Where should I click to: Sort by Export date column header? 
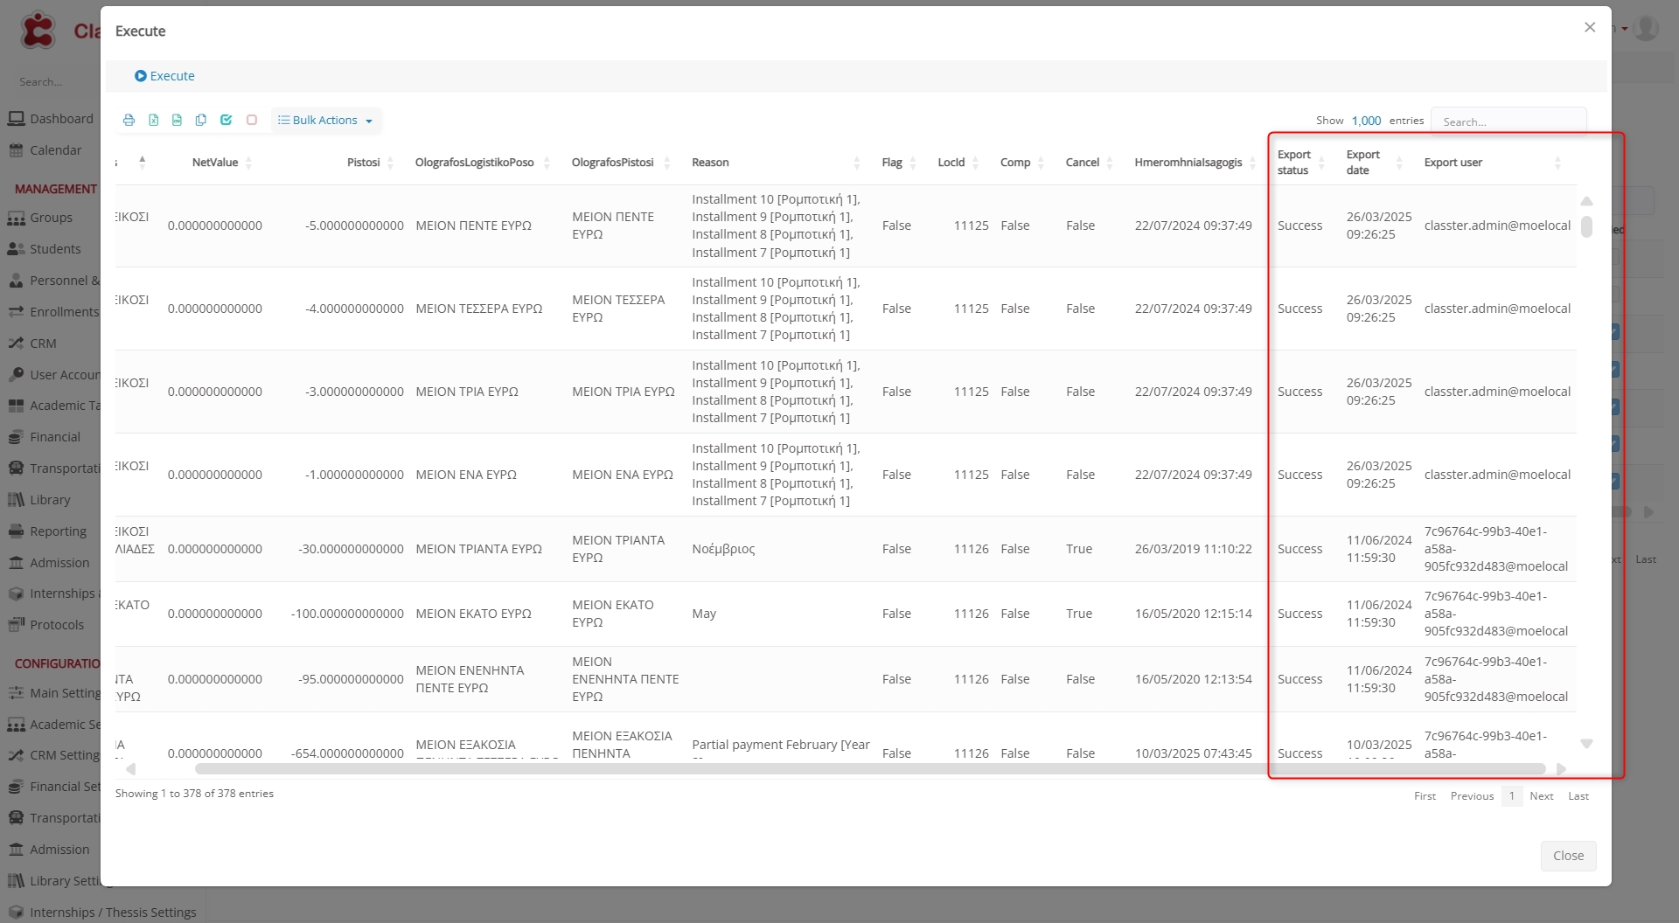tap(1363, 163)
